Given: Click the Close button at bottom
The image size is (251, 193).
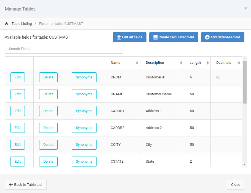Looking at the screenshot, I should (236, 185).
